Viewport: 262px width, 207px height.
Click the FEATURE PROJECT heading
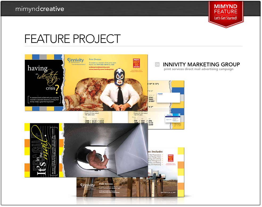(x=72, y=39)
